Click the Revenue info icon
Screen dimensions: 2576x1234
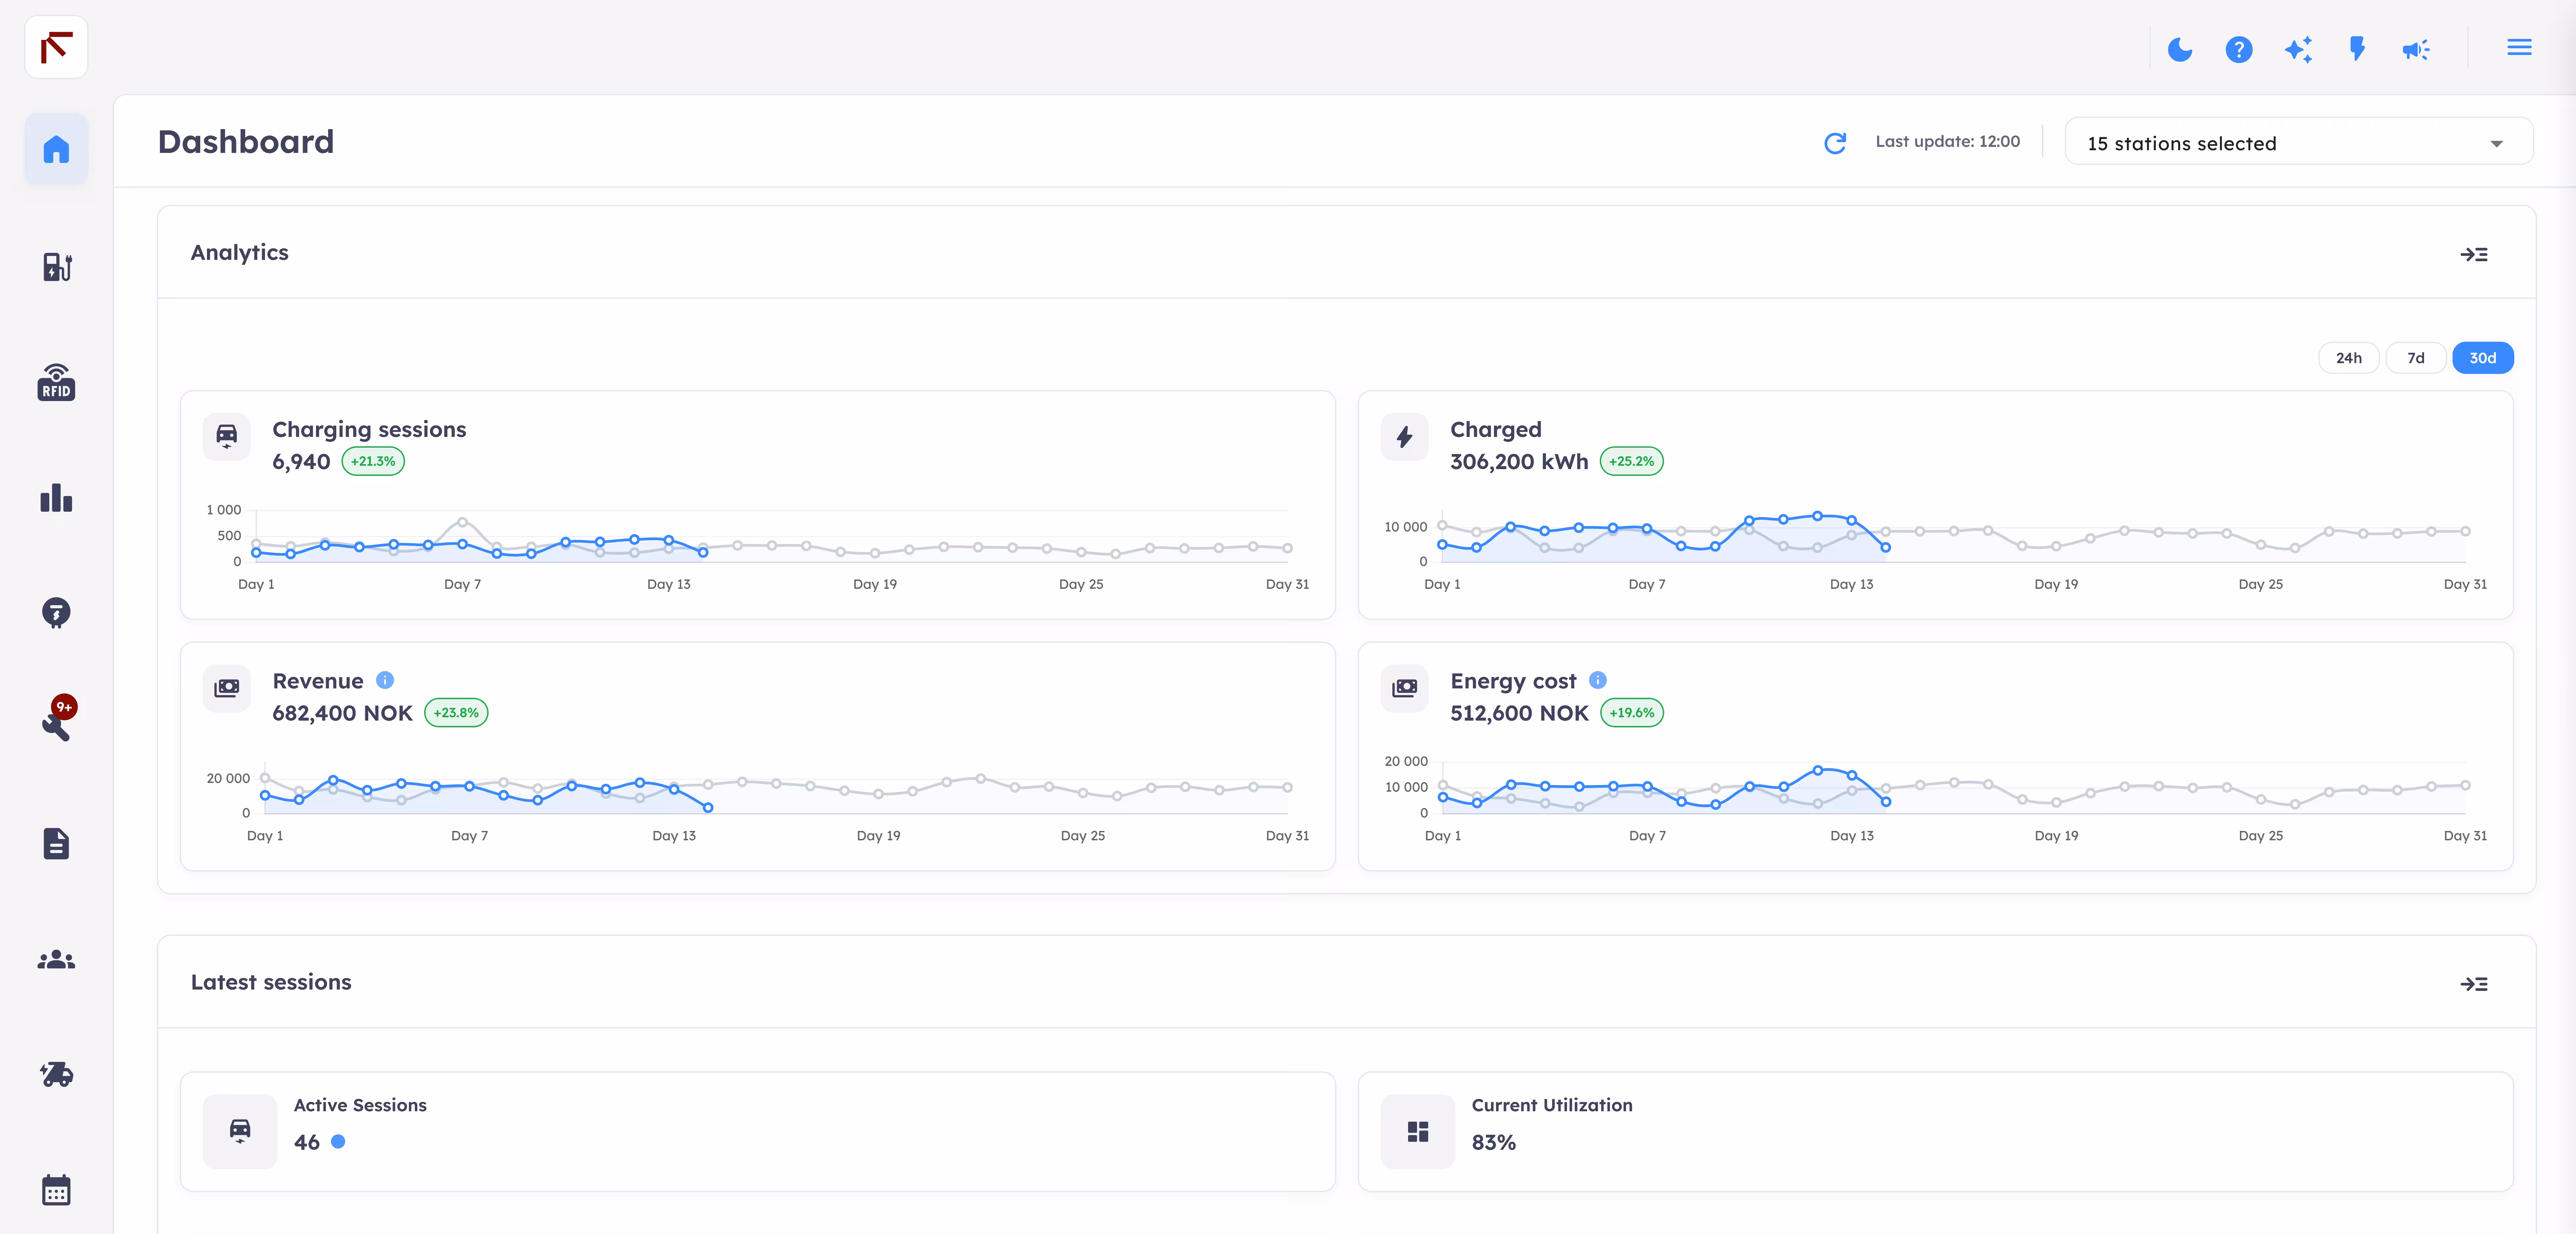pyautogui.click(x=385, y=680)
